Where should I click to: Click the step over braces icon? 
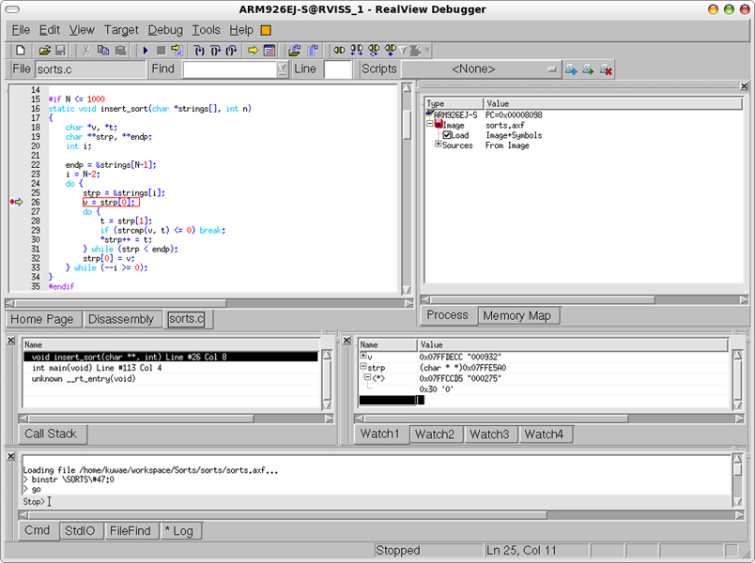tap(215, 50)
